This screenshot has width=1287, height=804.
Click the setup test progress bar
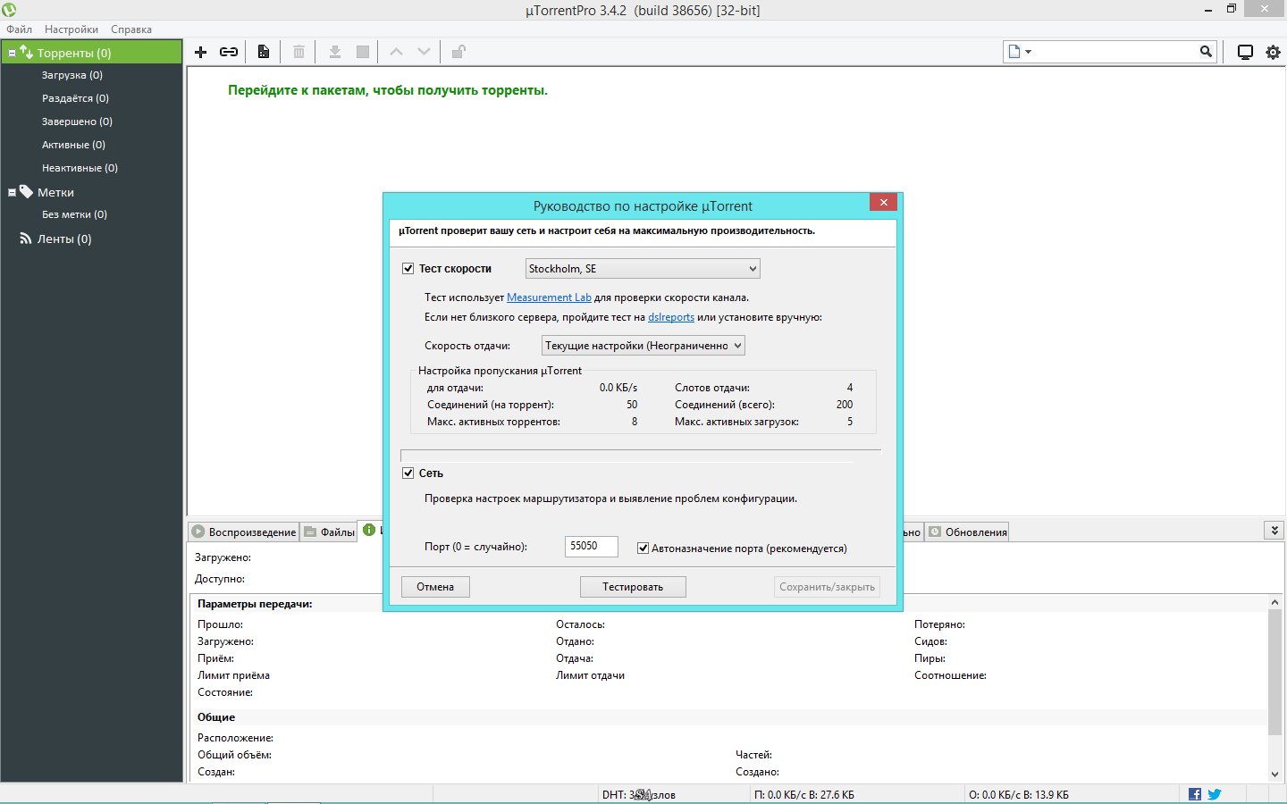641,456
